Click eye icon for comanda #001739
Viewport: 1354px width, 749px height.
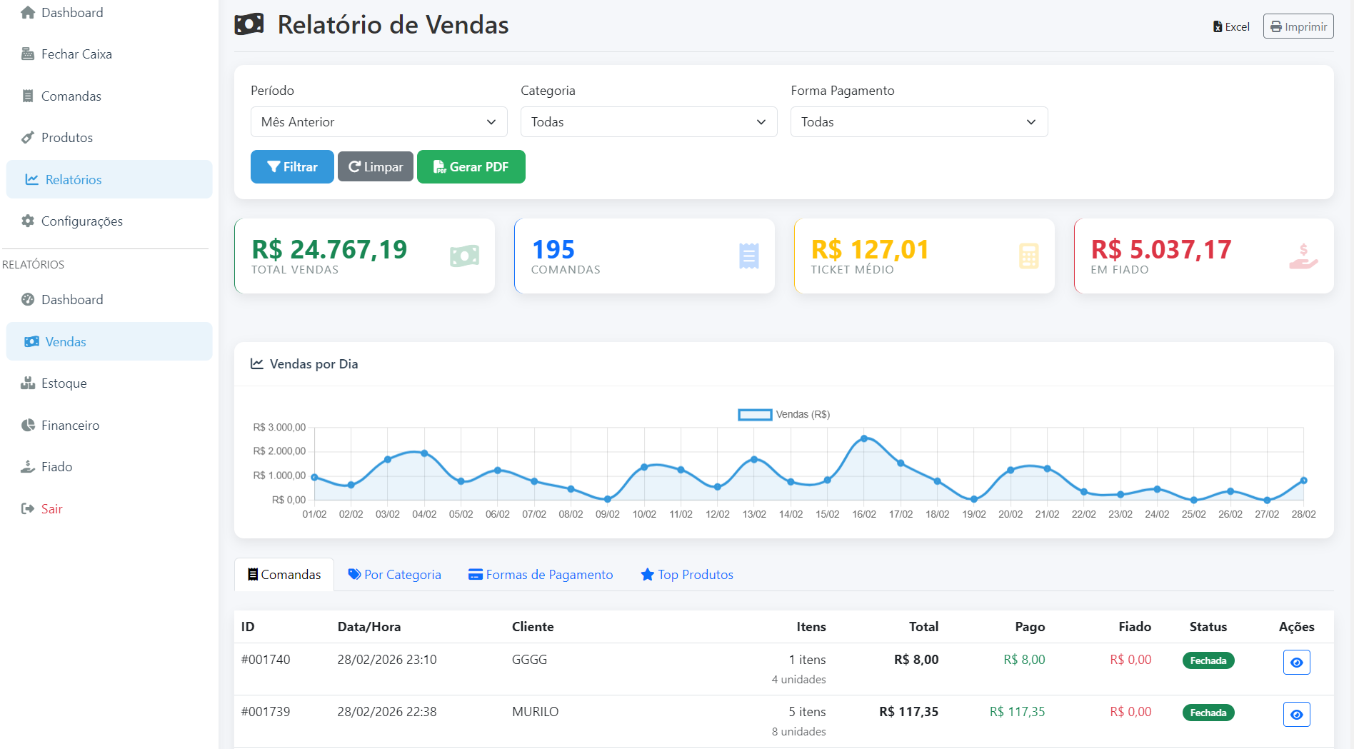1296,715
